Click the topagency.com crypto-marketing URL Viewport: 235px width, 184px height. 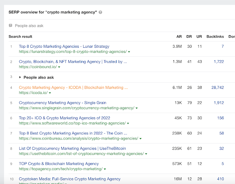point(61,169)
